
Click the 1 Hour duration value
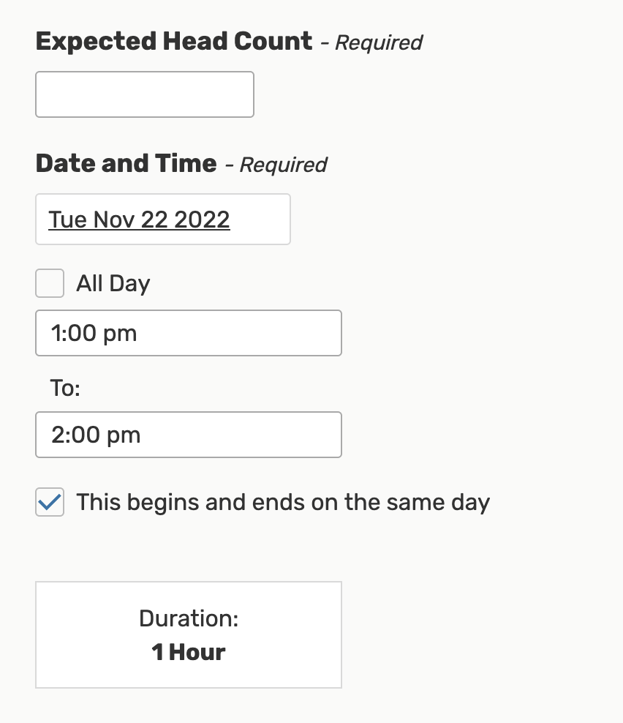[x=189, y=652]
